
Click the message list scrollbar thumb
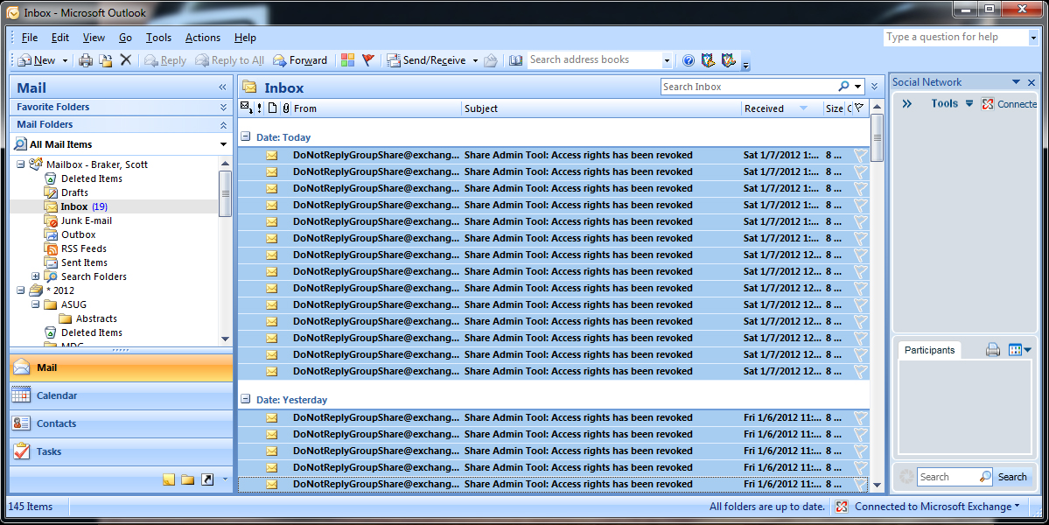click(x=877, y=137)
